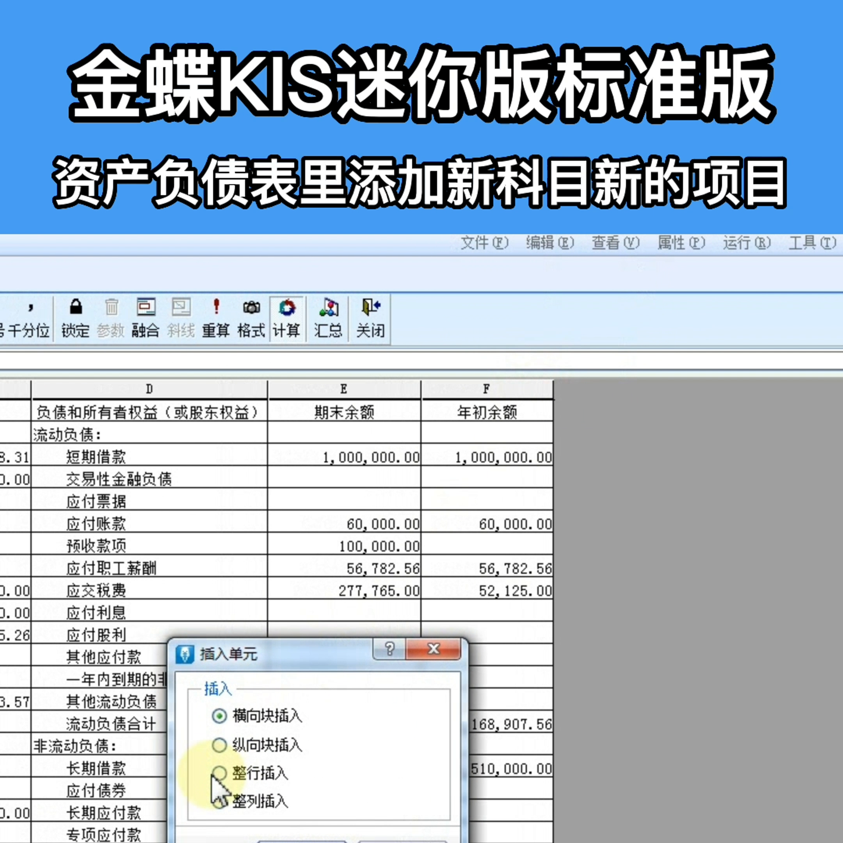The width and height of the screenshot is (843, 843).
Task: Open the 运行(R) menu
Action: tap(747, 243)
